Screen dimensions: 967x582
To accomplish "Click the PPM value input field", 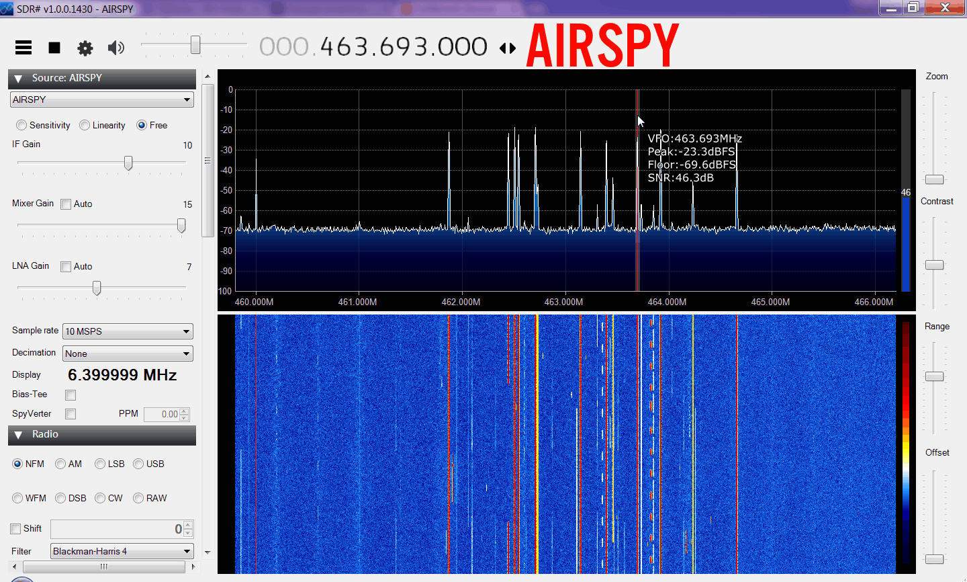I will tap(162, 415).
